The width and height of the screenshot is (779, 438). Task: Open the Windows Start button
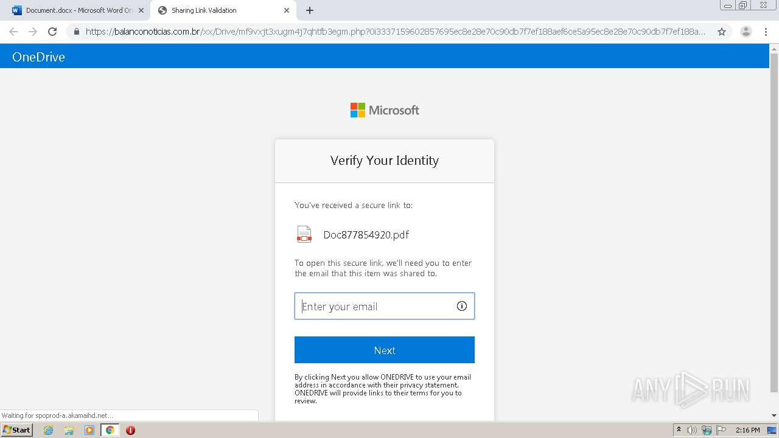tap(16, 430)
